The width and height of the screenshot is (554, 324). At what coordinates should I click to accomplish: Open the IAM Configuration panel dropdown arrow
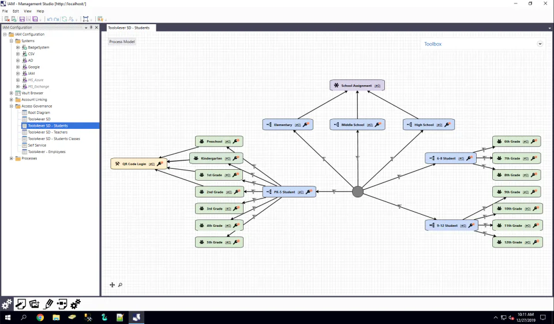click(86, 28)
